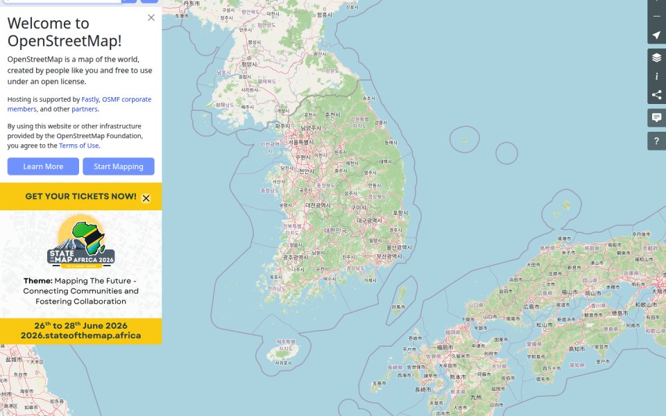This screenshot has height=416, width=666.
Task: Open the map Layers panel
Action: click(x=657, y=58)
